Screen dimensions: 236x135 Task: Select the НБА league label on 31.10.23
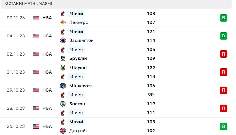pos(47,72)
